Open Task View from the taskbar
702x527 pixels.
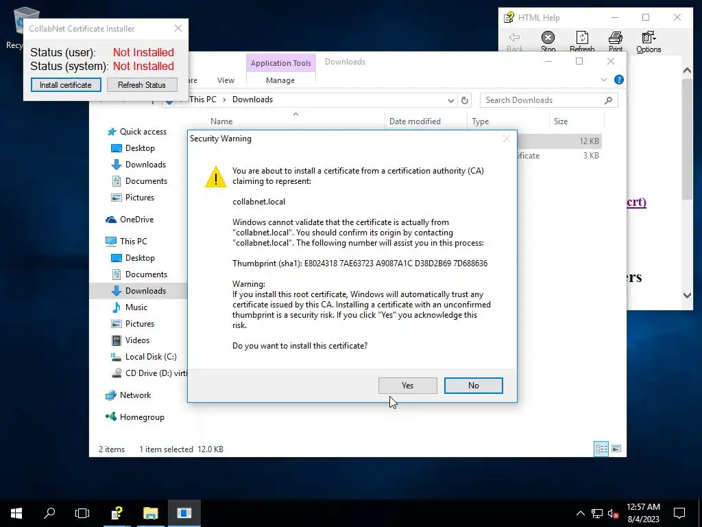coord(82,513)
